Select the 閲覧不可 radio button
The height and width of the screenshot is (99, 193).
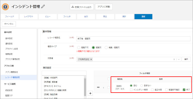tap(79, 48)
